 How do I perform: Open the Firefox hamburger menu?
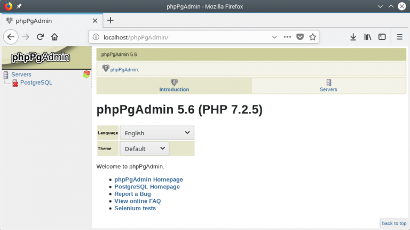[x=399, y=37]
